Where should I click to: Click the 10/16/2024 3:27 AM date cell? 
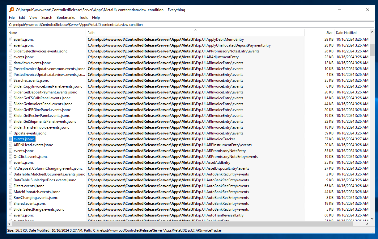[352, 139]
